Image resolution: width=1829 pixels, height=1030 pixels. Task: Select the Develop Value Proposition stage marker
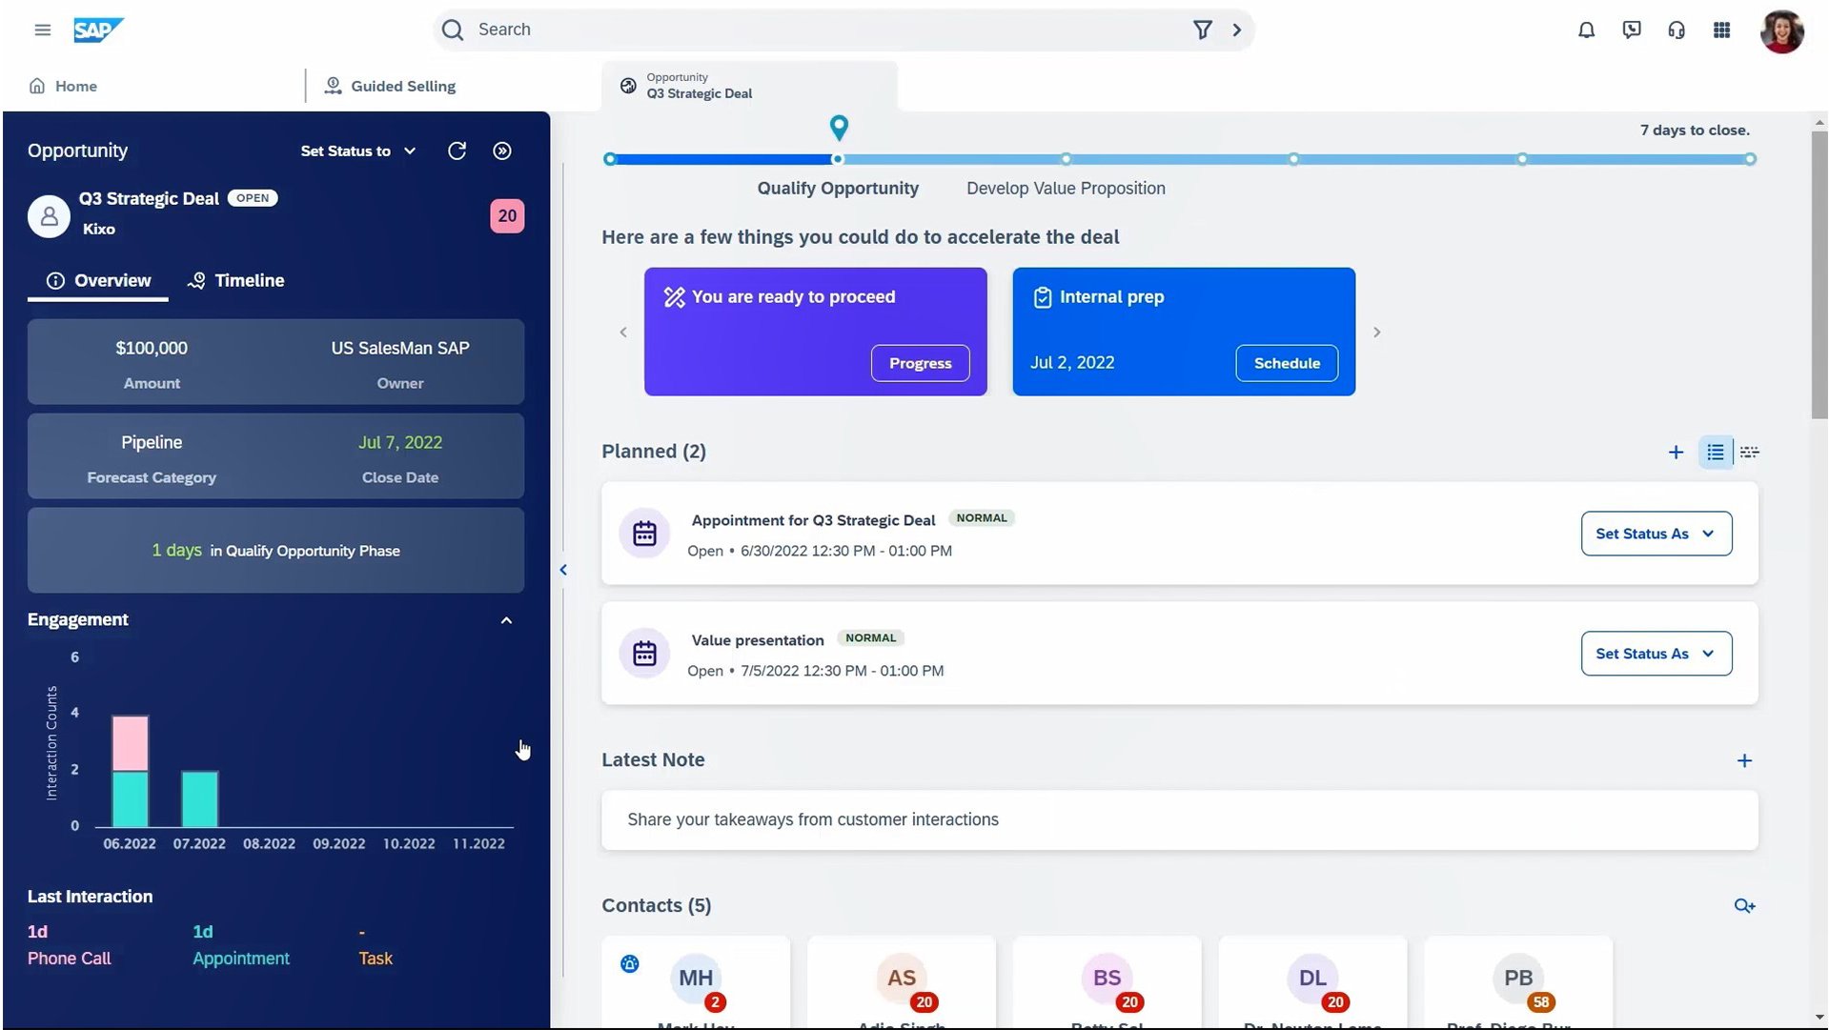pyautogui.click(x=1066, y=159)
